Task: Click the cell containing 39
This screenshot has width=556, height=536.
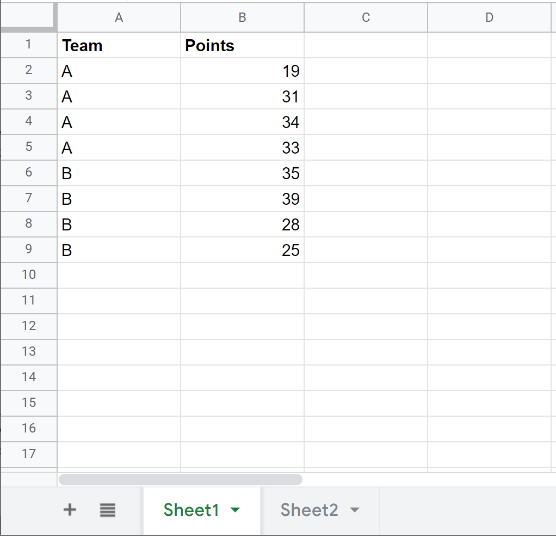Action: (x=242, y=199)
